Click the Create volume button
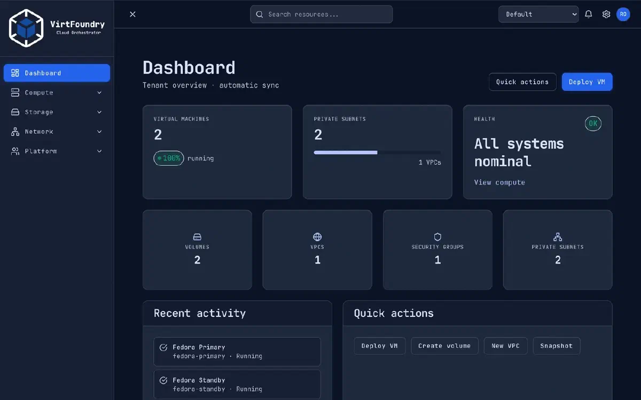 pos(444,346)
